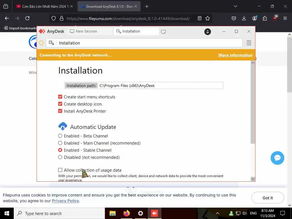
Task: Open the Firefox downloads panel
Action: tap(244, 18)
